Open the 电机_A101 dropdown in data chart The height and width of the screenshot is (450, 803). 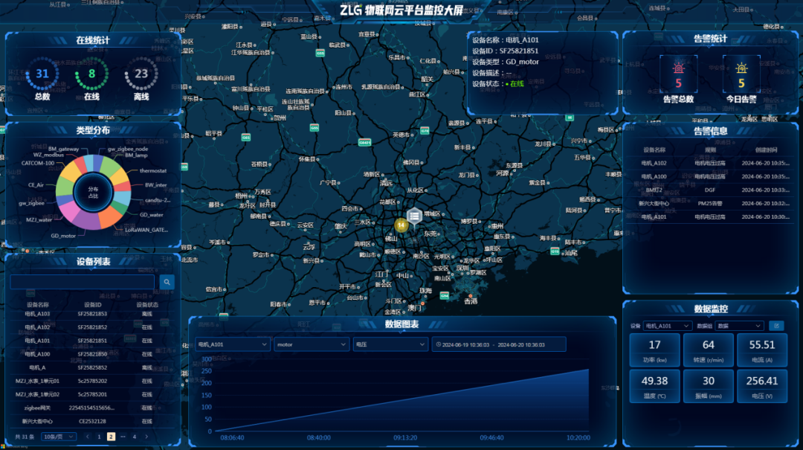232,344
